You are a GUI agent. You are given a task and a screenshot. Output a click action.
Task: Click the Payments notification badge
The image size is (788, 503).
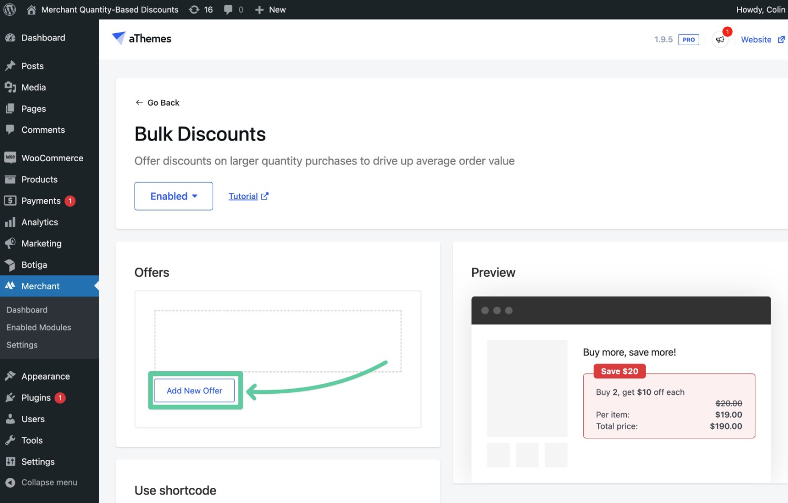[x=70, y=201]
